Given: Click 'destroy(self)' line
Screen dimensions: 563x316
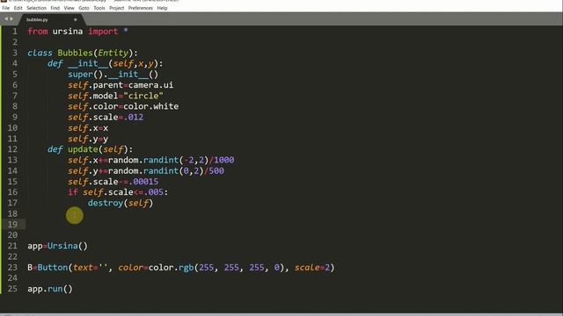Looking at the screenshot, I should pyautogui.click(x=121, y=203).
